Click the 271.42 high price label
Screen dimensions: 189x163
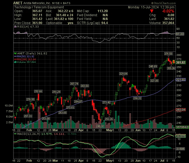tap(107, 102)
